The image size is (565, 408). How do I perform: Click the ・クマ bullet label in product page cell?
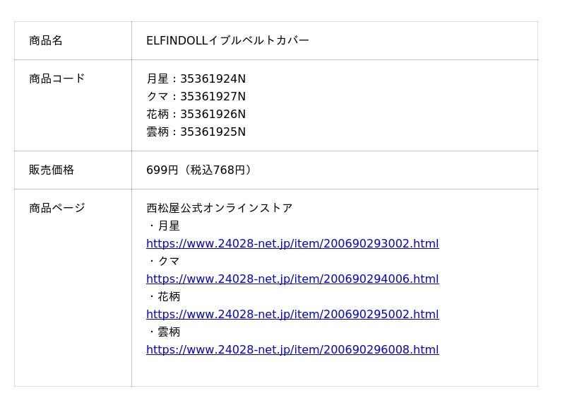click(x=163, y=261)
